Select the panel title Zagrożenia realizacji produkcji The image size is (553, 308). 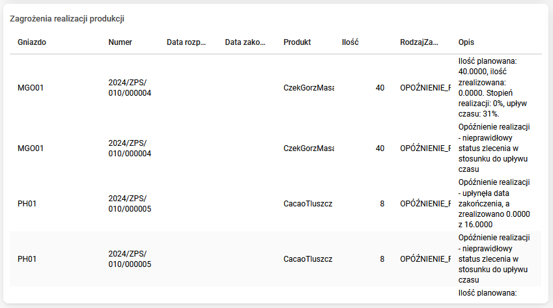(67, 19)
